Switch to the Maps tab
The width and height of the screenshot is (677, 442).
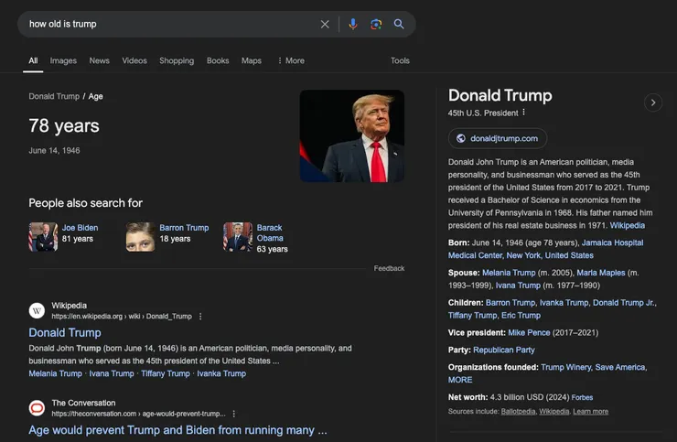point(252,61)
